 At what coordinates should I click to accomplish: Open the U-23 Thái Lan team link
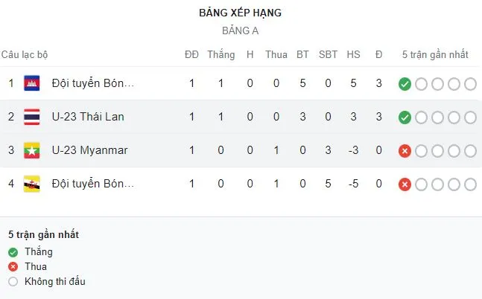88,117
